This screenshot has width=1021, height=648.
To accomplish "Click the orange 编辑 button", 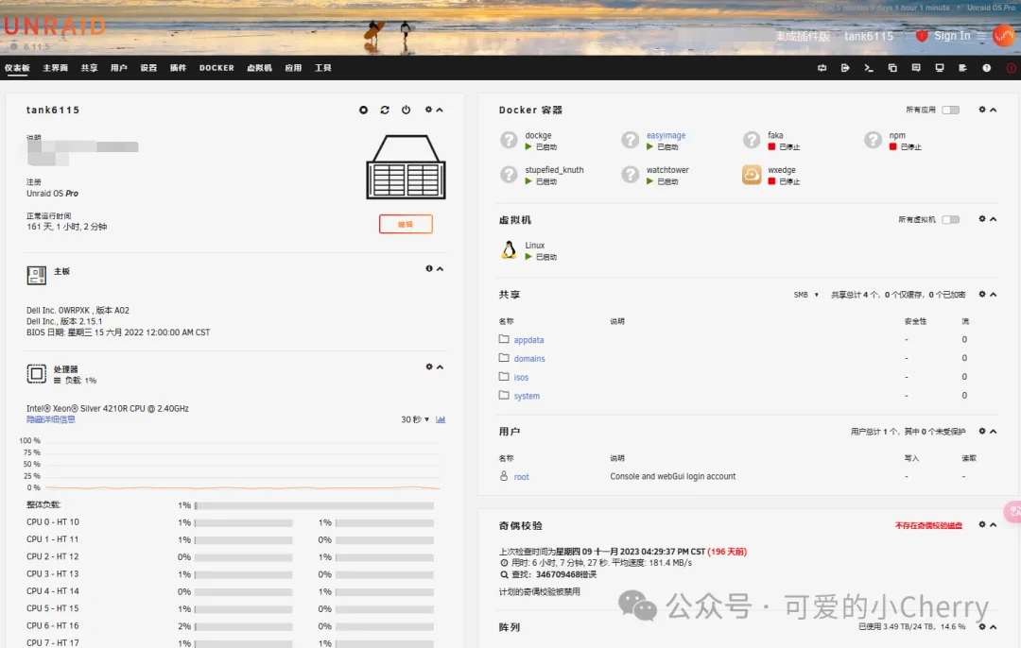I will (x=406, y=224).
